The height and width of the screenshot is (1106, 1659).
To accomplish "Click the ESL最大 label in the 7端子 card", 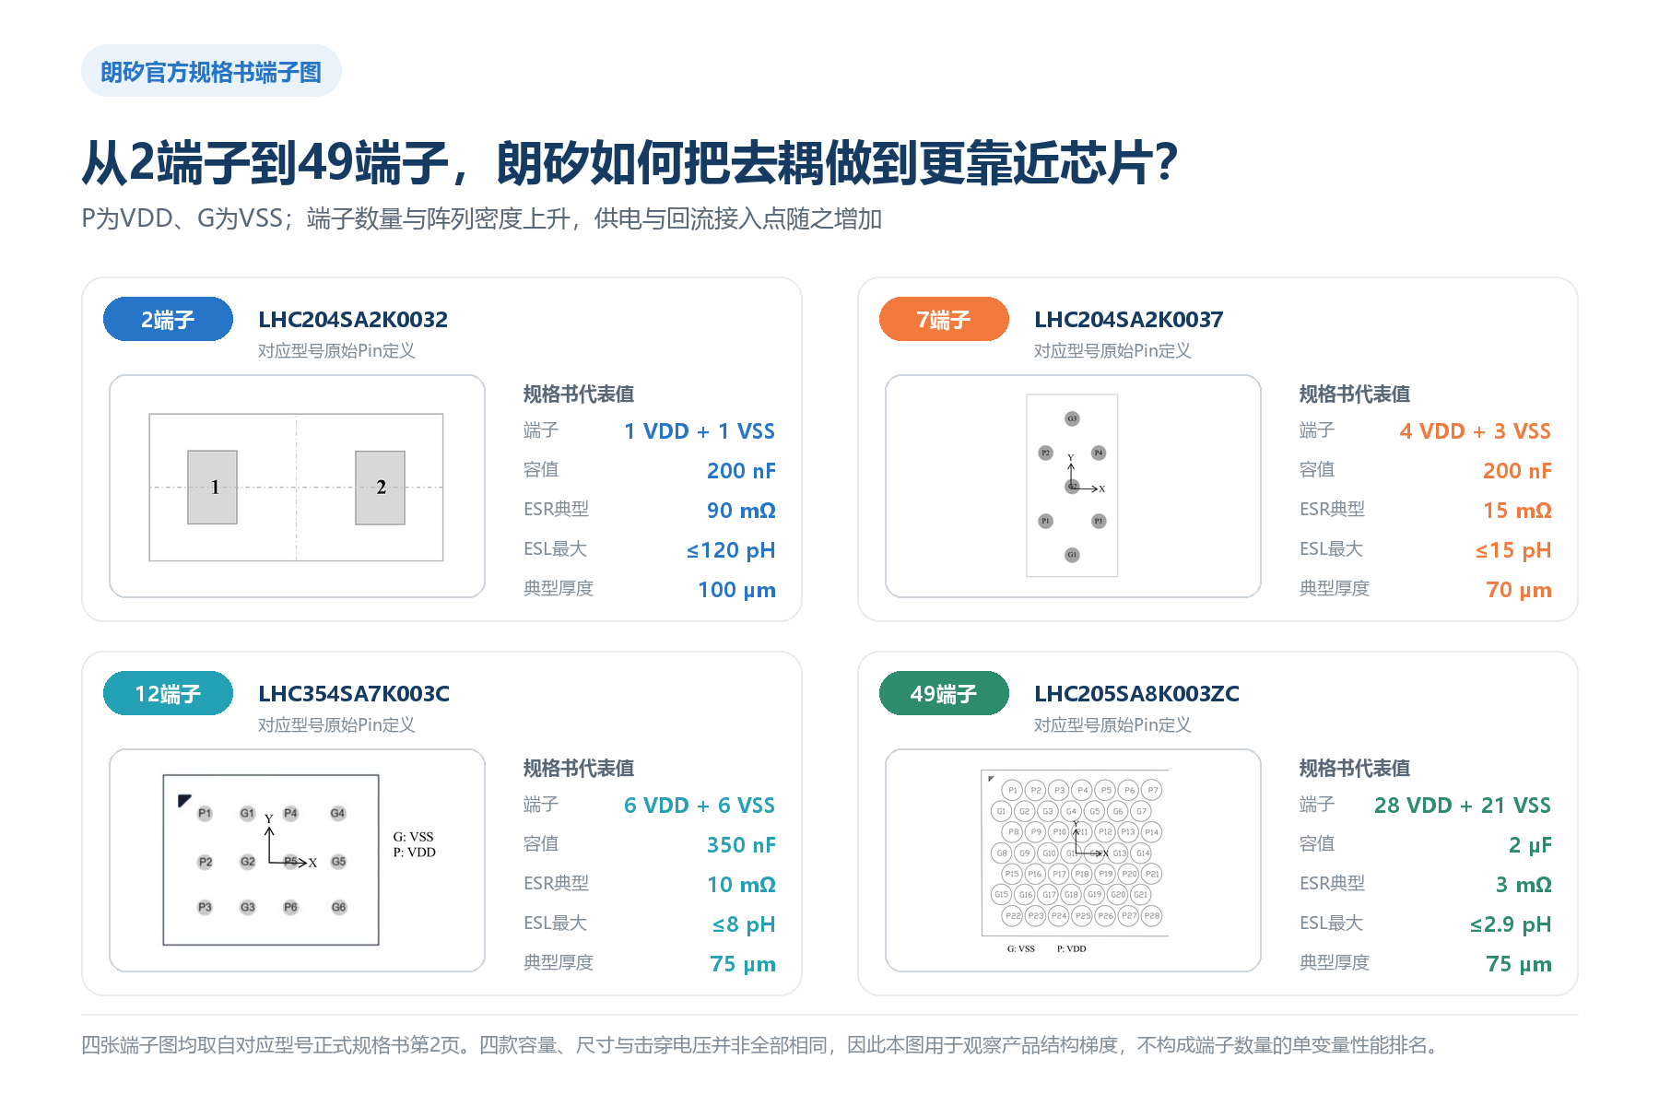I will coord(1331,549).
